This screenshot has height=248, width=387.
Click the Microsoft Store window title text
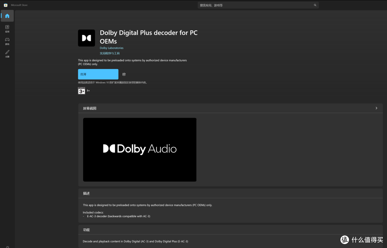[x=19, y=5]
